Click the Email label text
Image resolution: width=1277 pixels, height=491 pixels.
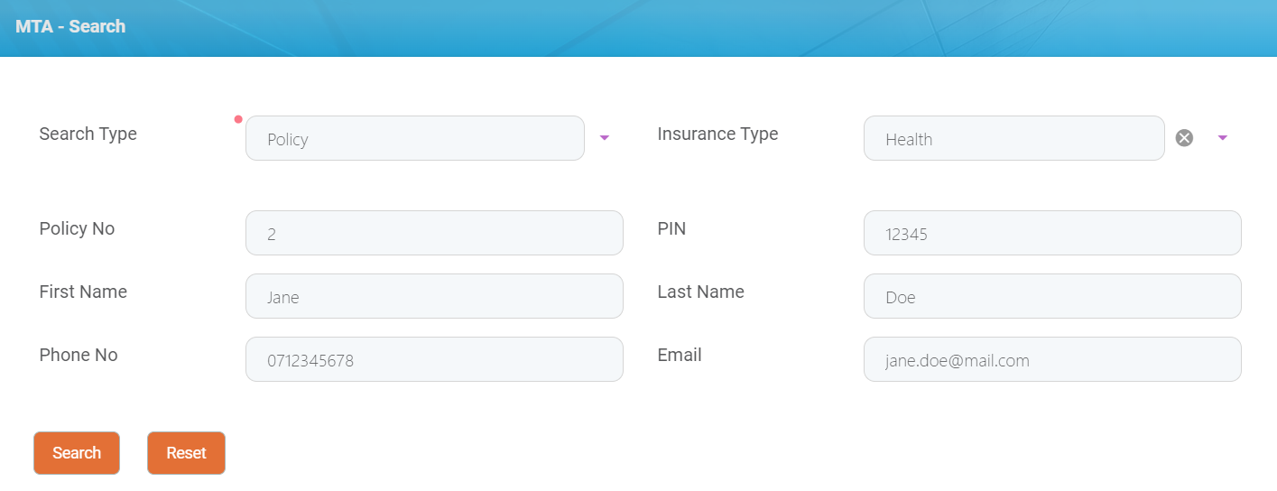[x=680, y=355]
